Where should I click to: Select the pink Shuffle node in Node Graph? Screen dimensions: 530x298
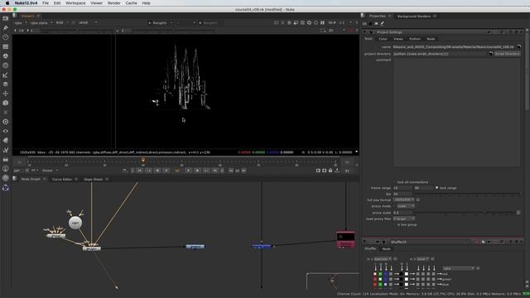pyautogui.click(x=346, y=240)
